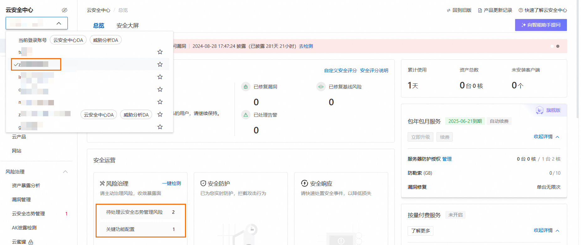The height and width of the screenshot is (245, 581).
Task: Click the 云安全中心 breadcrumb link
Action: (98, 10)
